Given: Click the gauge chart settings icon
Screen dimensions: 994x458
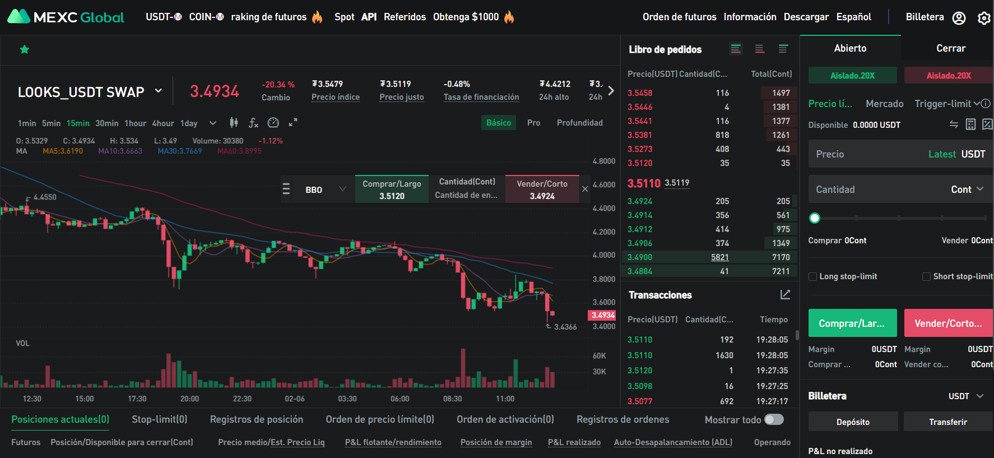Looking at the screenshot, I should [273, 123].
